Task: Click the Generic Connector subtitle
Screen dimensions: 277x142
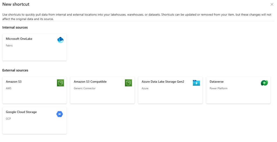Action: tap(84, 88)
